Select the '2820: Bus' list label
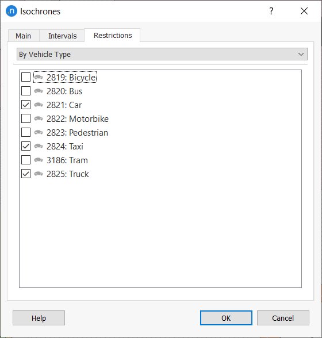 pyautogui.click(x=64, y=91)
